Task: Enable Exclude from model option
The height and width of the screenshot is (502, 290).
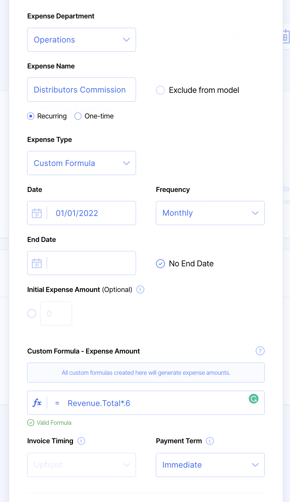Action: coord(160,90)
